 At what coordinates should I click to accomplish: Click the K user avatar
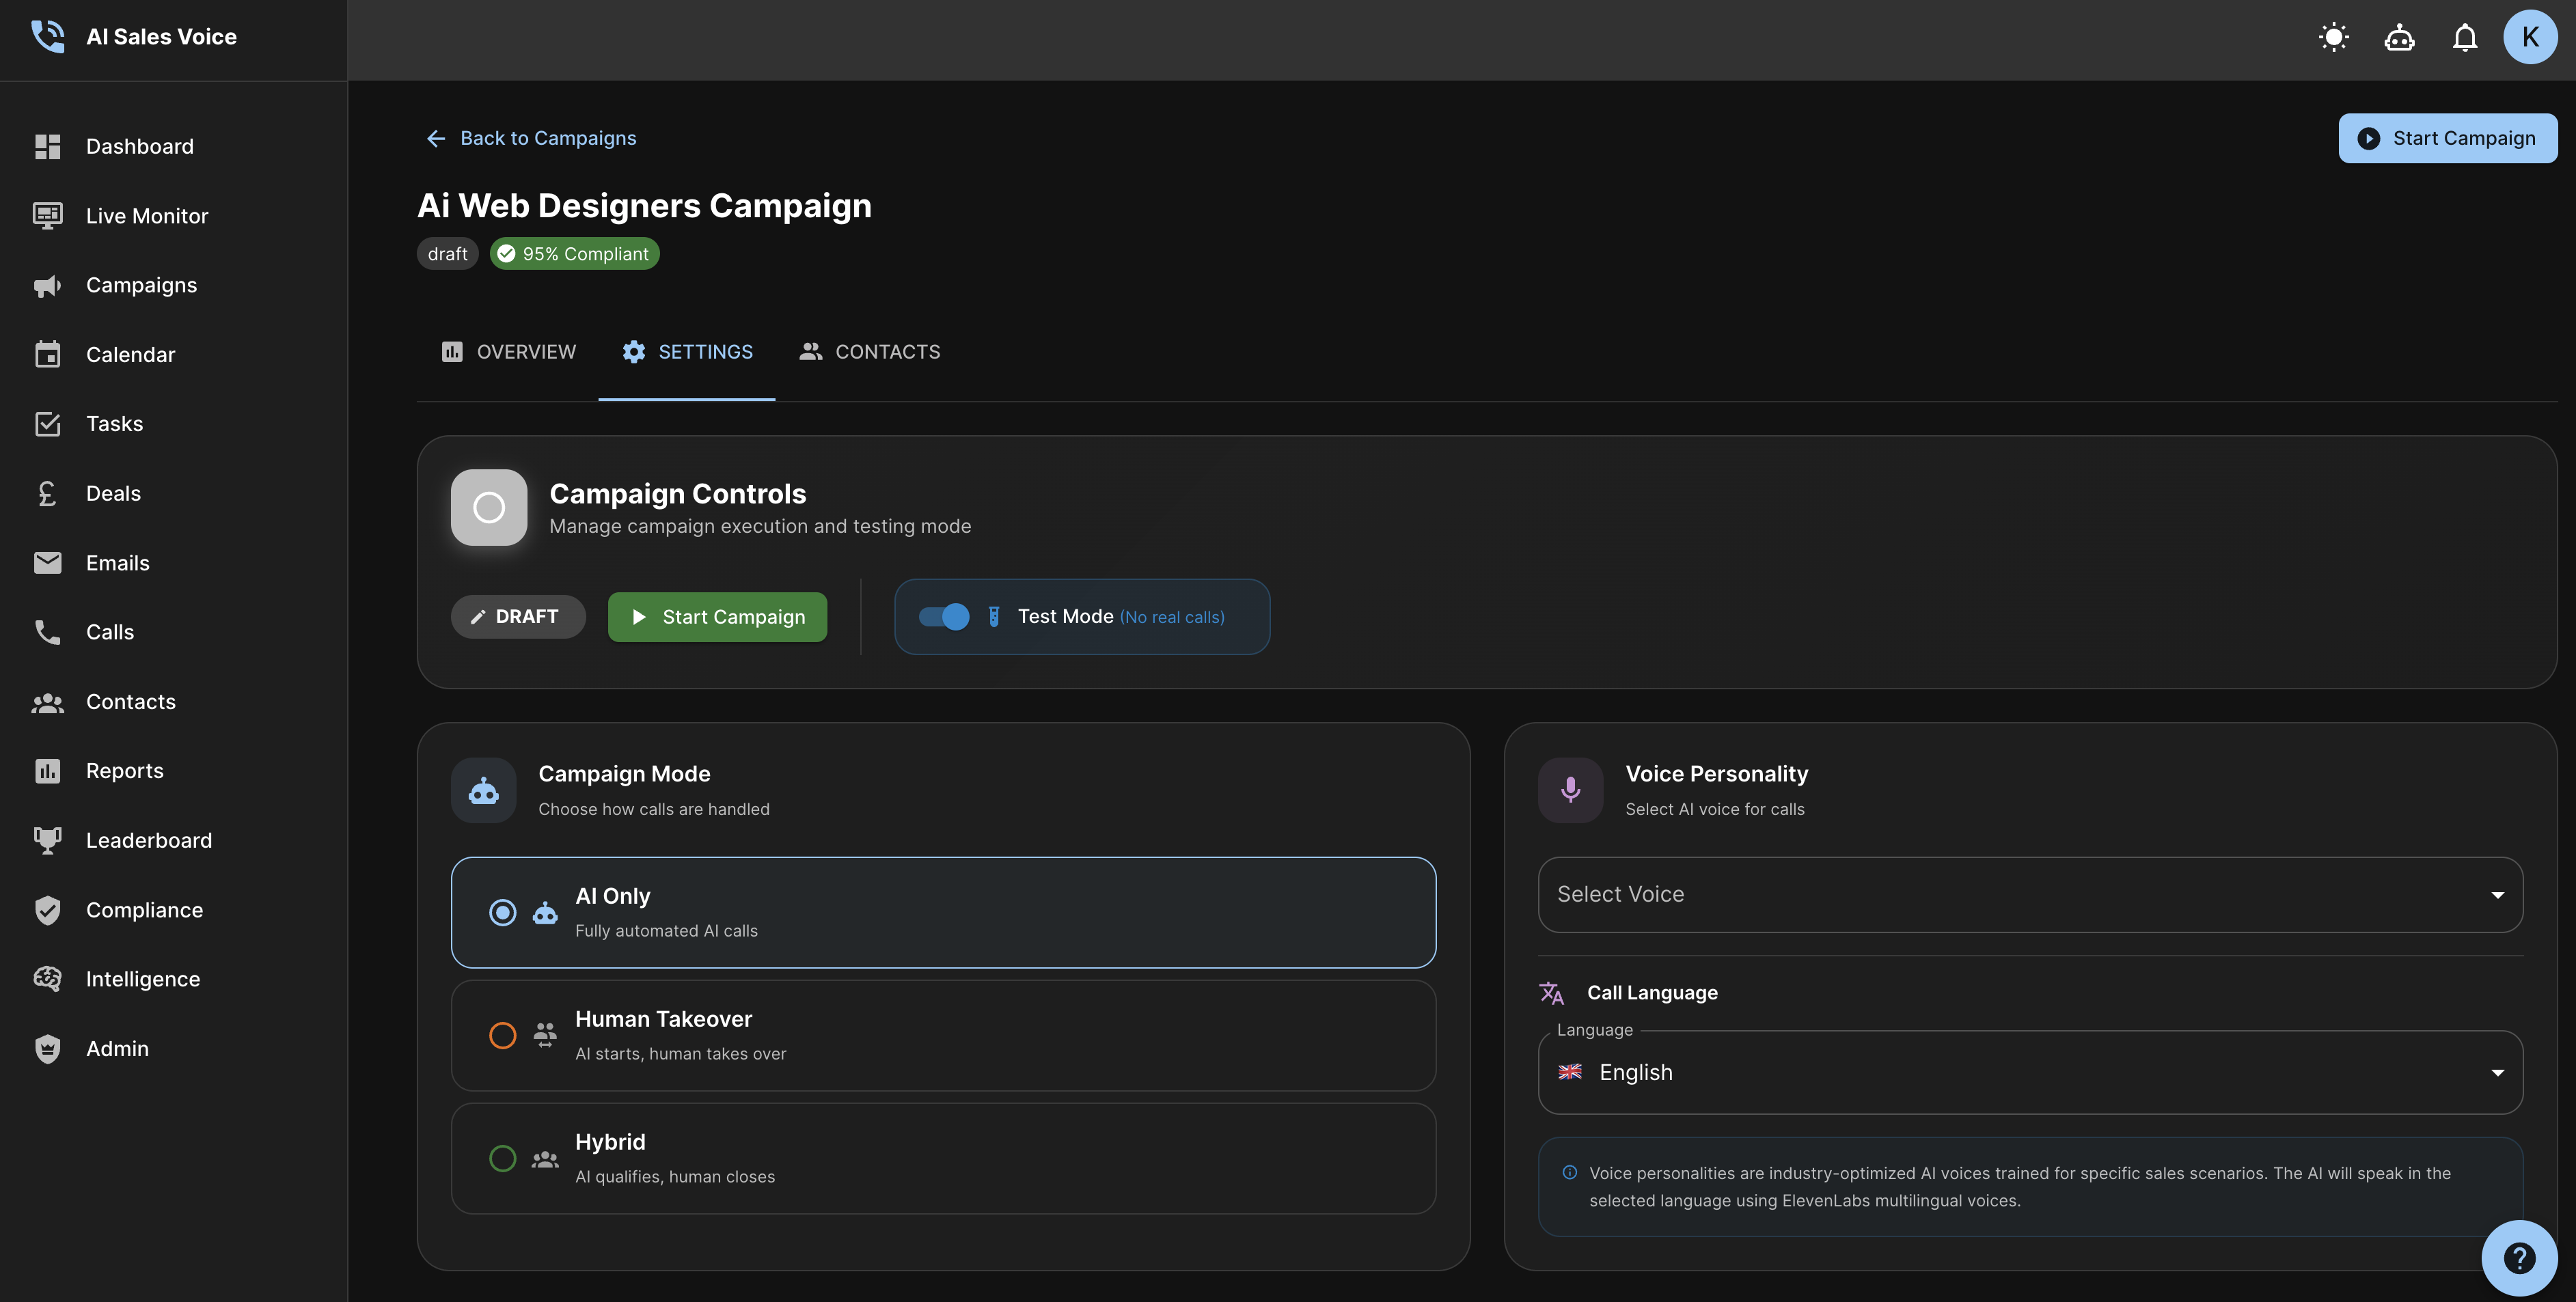point(2530,37)
